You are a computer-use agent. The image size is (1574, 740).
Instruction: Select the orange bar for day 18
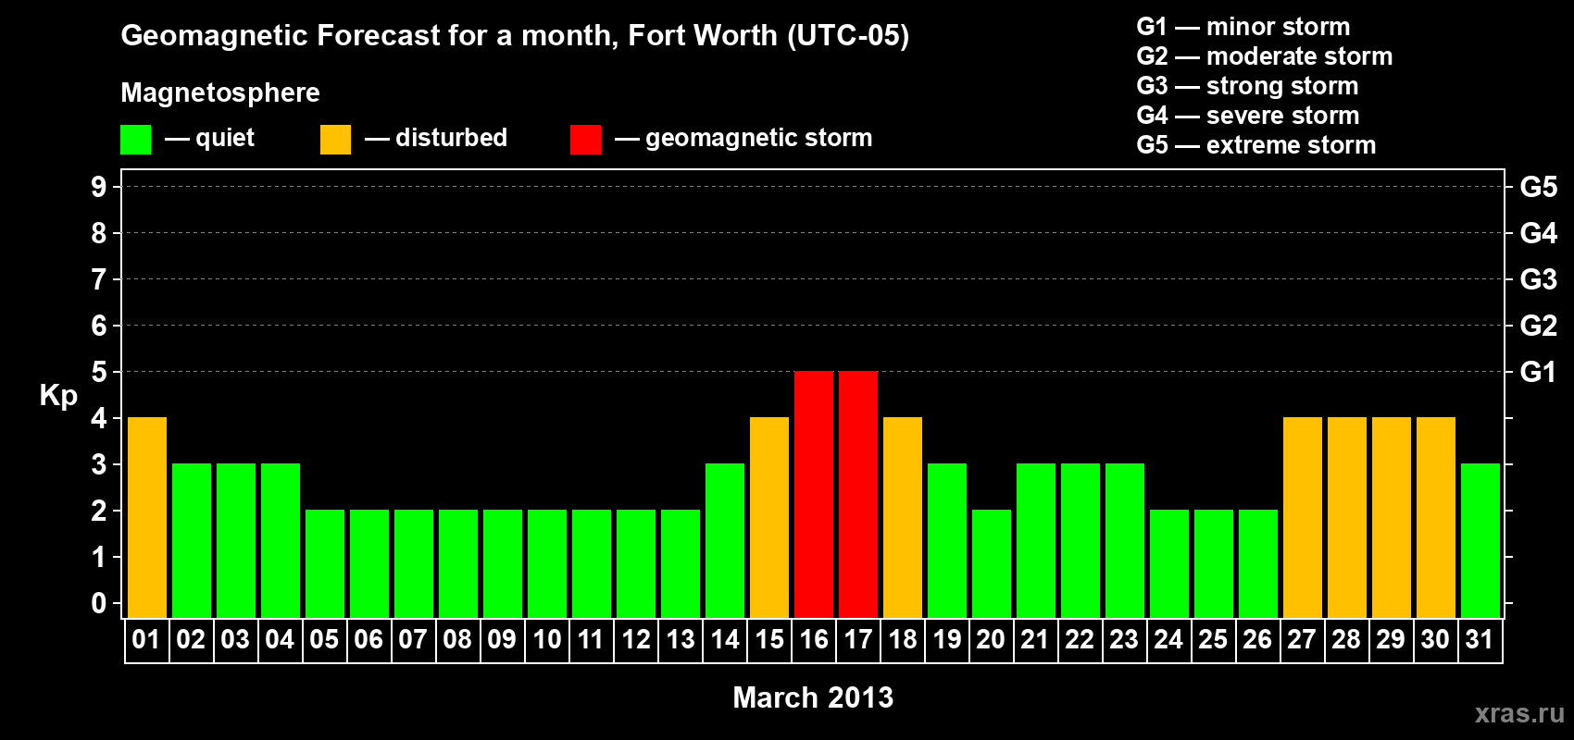(x=903, y=518)
